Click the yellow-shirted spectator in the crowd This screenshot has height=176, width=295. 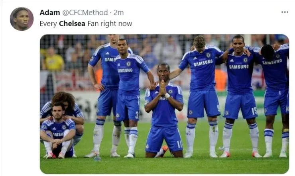(53, 59)
